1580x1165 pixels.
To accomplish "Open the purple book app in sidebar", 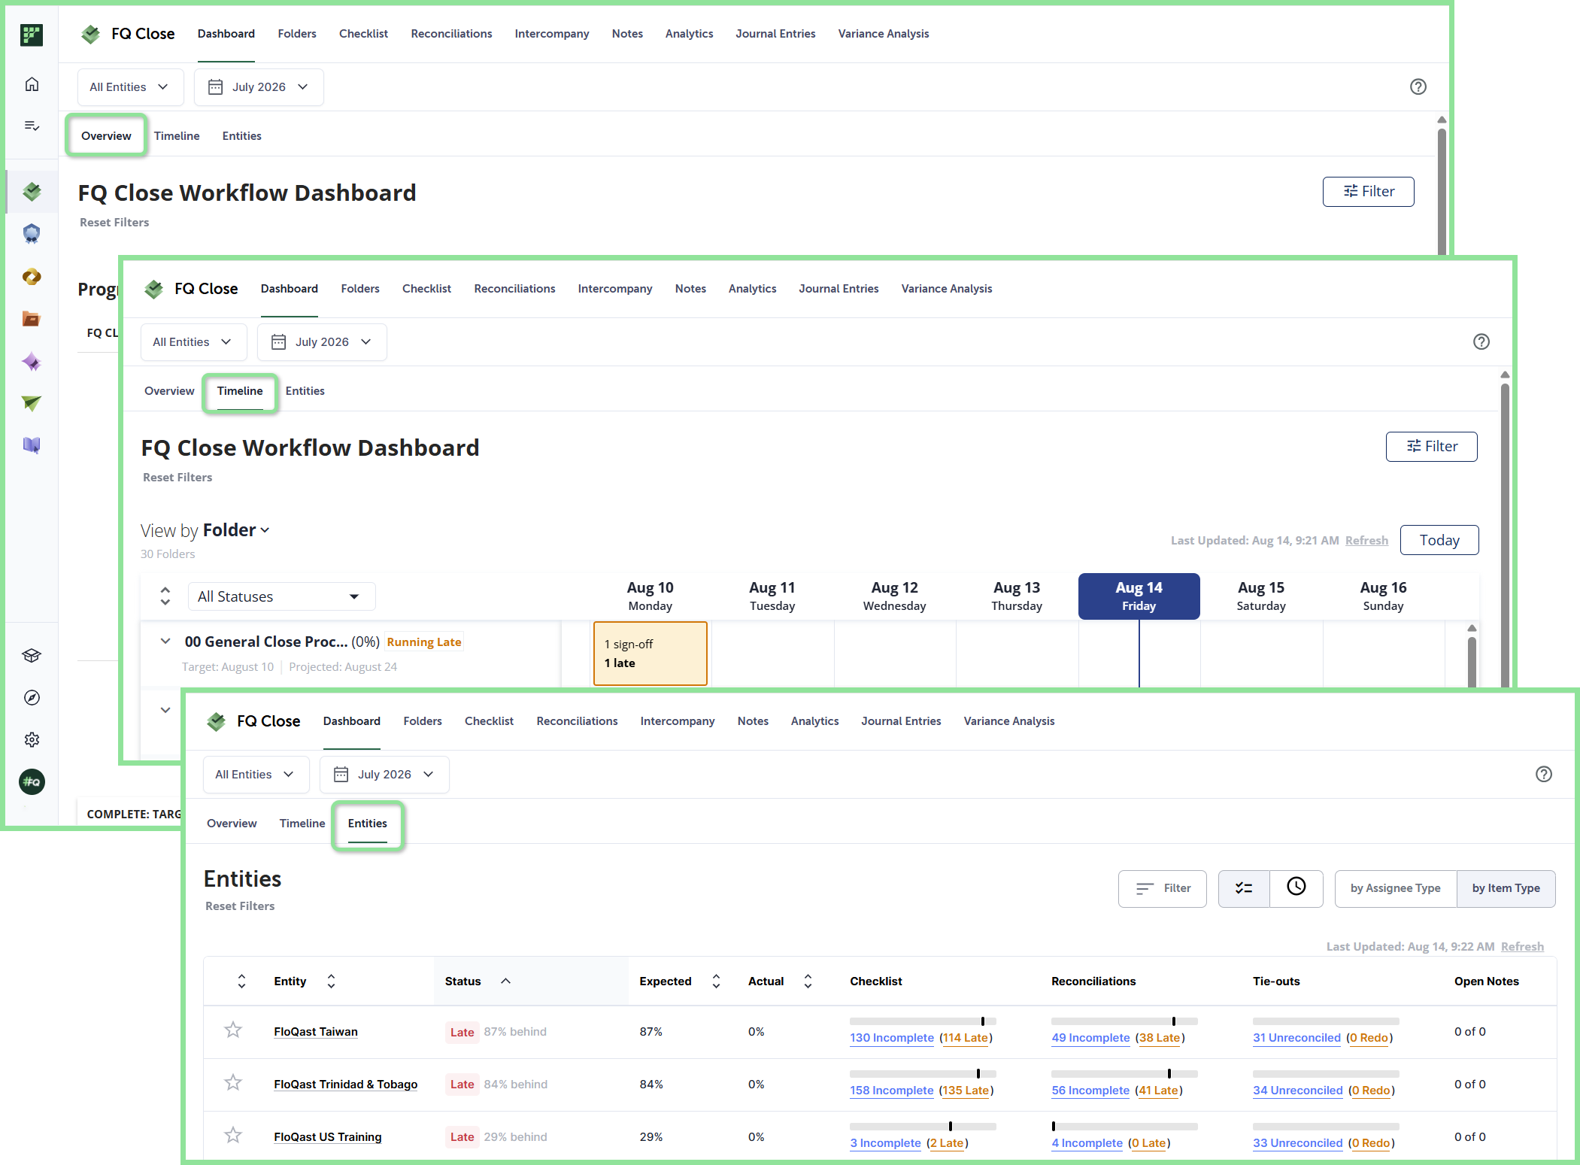I will point(32,445).
